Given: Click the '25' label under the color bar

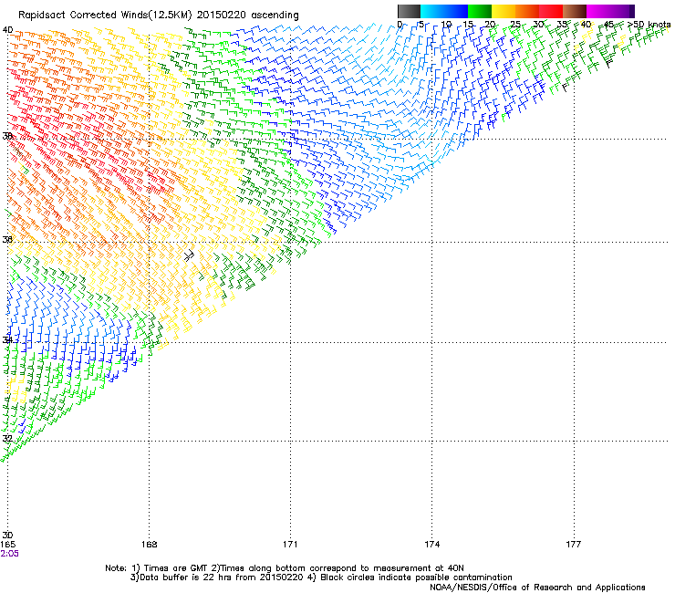Looking at the screenshot, I should [x=515, y=24].
